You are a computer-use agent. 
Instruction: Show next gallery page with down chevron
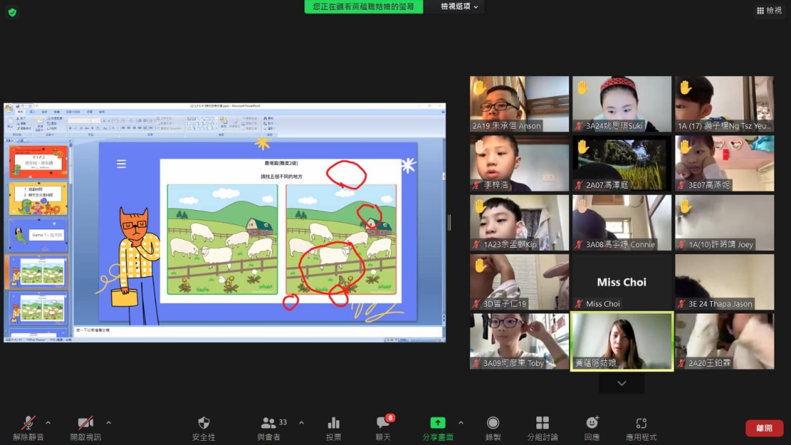click(x=622, y=383)
